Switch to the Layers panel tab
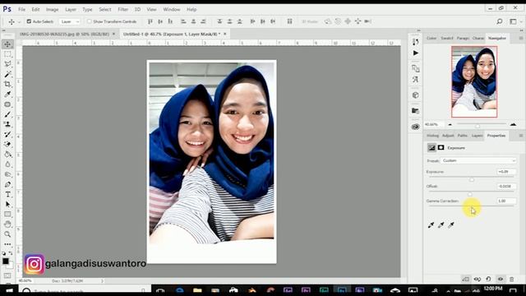This screenshot has width=526, height=296. click(477, 136)
